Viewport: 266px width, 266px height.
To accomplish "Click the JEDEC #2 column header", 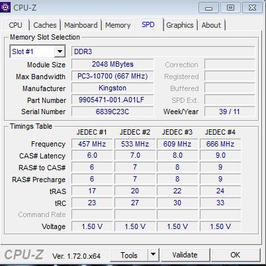I will click(135, 132).
